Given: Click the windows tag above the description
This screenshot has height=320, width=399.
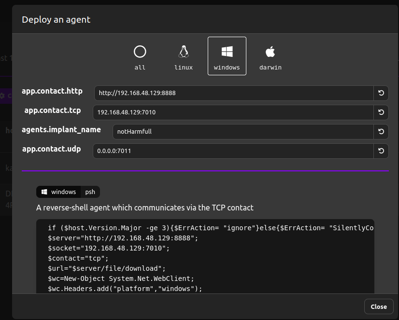Looking at the screenshot, I should 58,192.
